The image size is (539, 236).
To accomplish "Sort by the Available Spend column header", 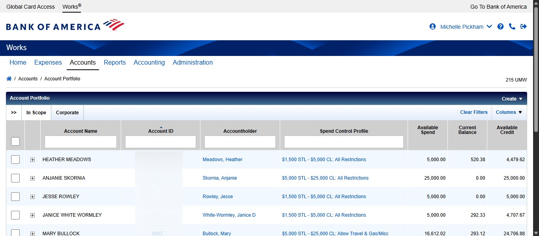I will [428, 130].
